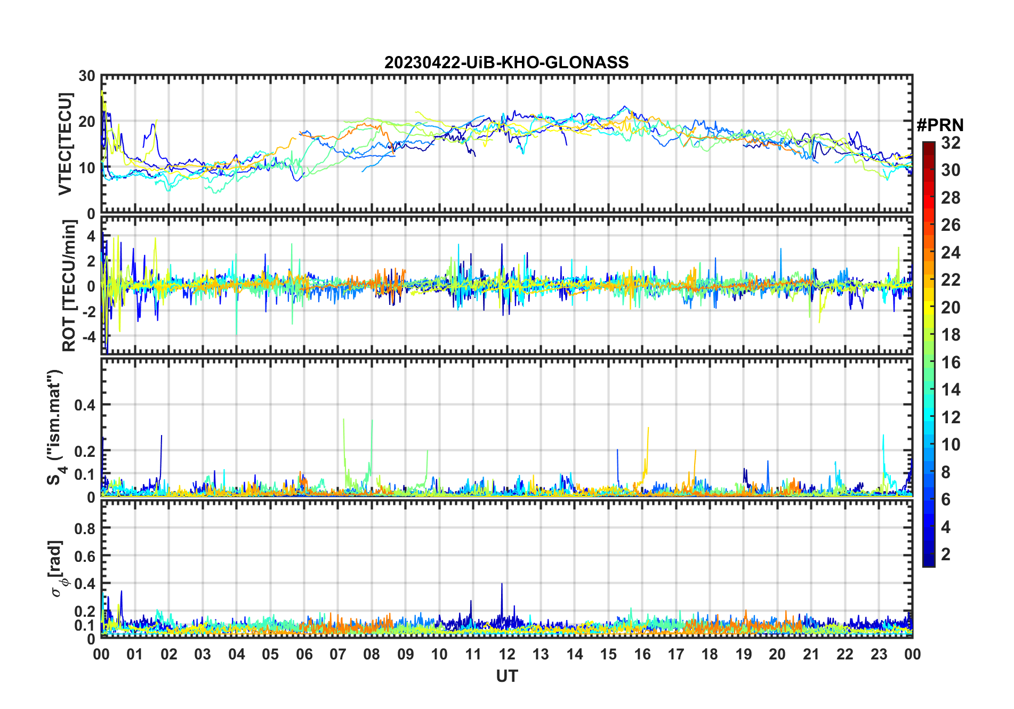Image resolution: width=1014 pixels, height=709 pixels.
Task: Click x-axis tick label 16
Action: click(642, 654)
